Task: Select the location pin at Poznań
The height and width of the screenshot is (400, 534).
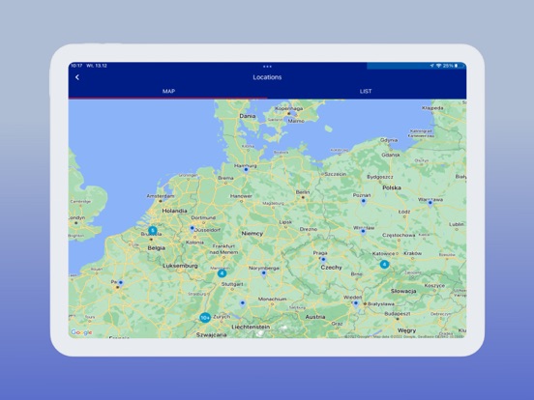Action: click(364, 201)
